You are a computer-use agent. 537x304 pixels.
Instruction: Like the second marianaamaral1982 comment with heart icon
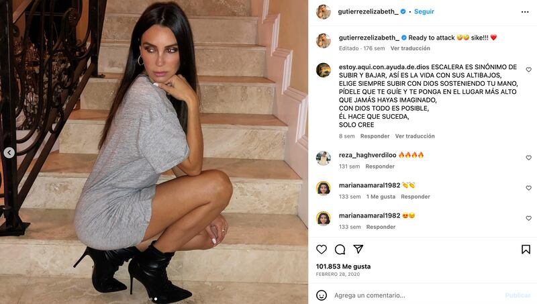529,218
